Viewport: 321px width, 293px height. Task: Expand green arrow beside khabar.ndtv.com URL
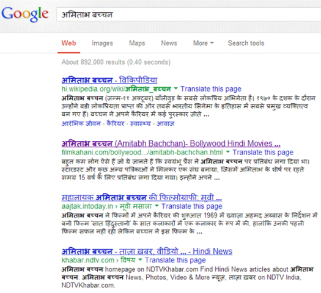[x=140, y=259]
